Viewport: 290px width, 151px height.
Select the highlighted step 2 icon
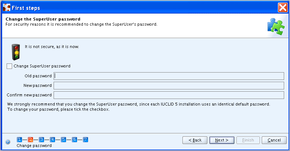30,140
